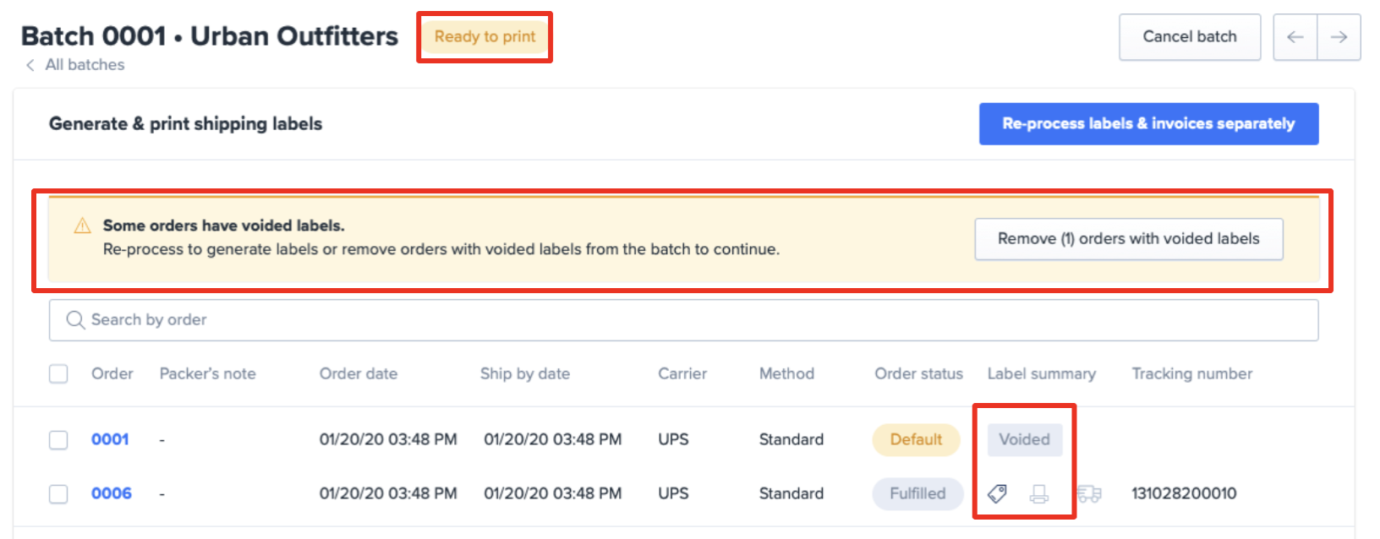The height and width of the screenshot is (539, 1380).
Task: Open order 0001 link
Action: pos(110,439)
